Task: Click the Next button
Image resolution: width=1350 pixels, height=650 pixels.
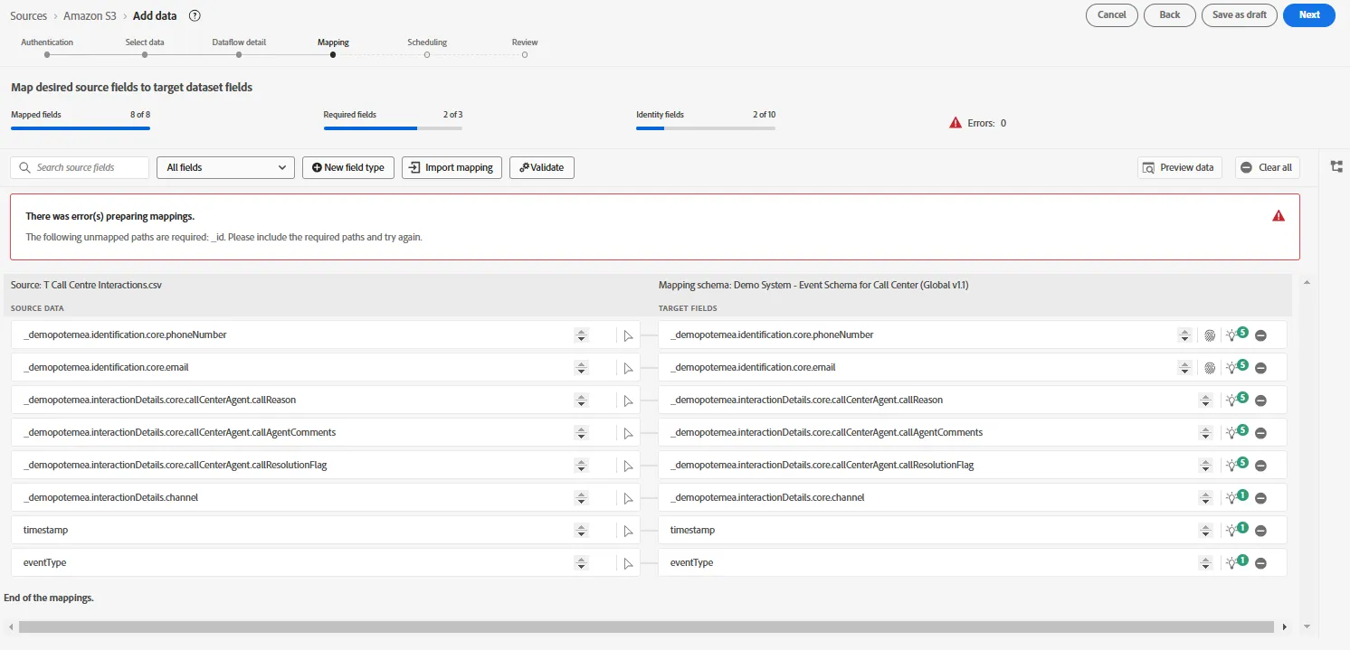Action: point(1309,15)
